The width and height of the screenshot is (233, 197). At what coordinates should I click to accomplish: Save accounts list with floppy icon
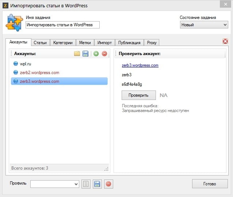85,54
